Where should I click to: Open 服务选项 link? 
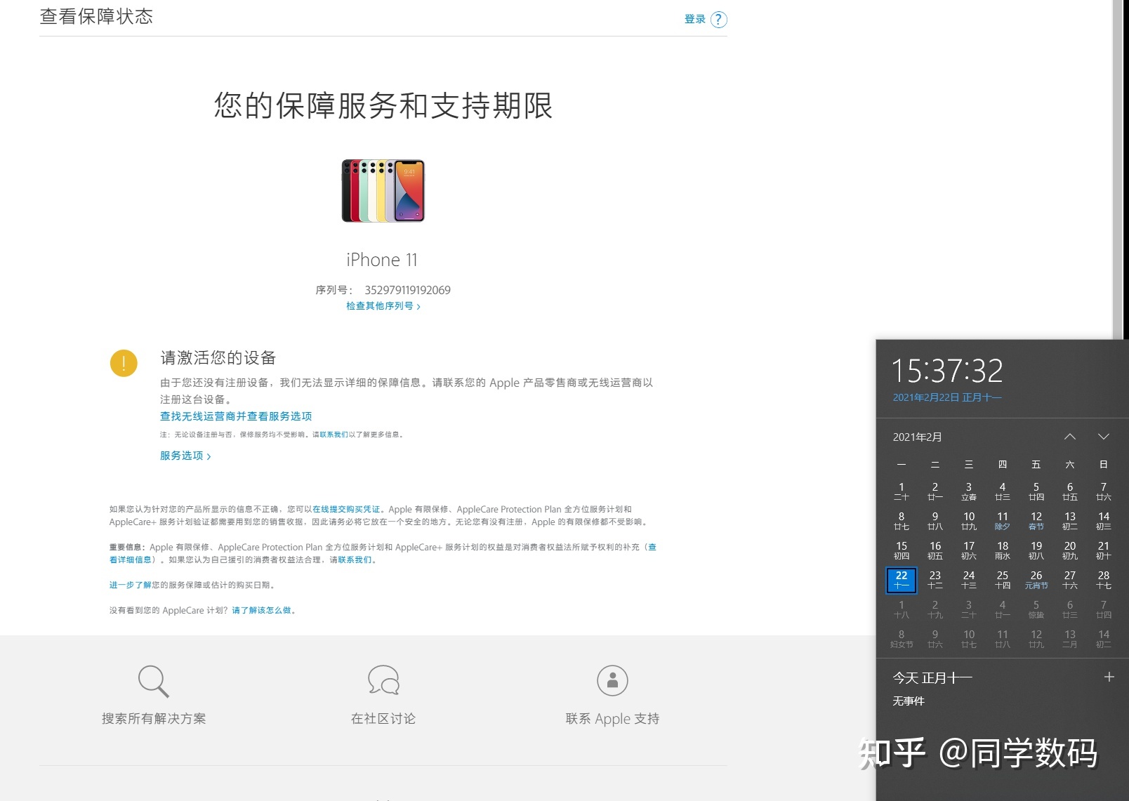click(185, 456)
